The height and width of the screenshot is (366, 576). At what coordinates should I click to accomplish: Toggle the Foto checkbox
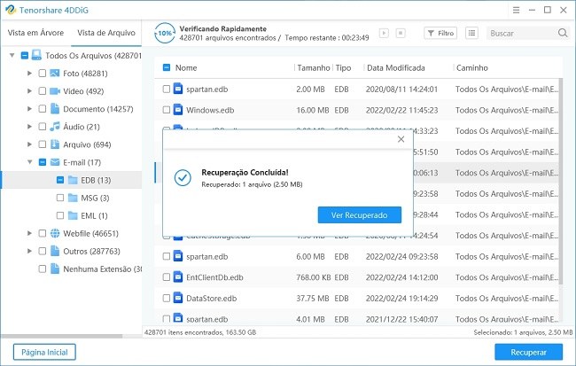tap(43, 74)
